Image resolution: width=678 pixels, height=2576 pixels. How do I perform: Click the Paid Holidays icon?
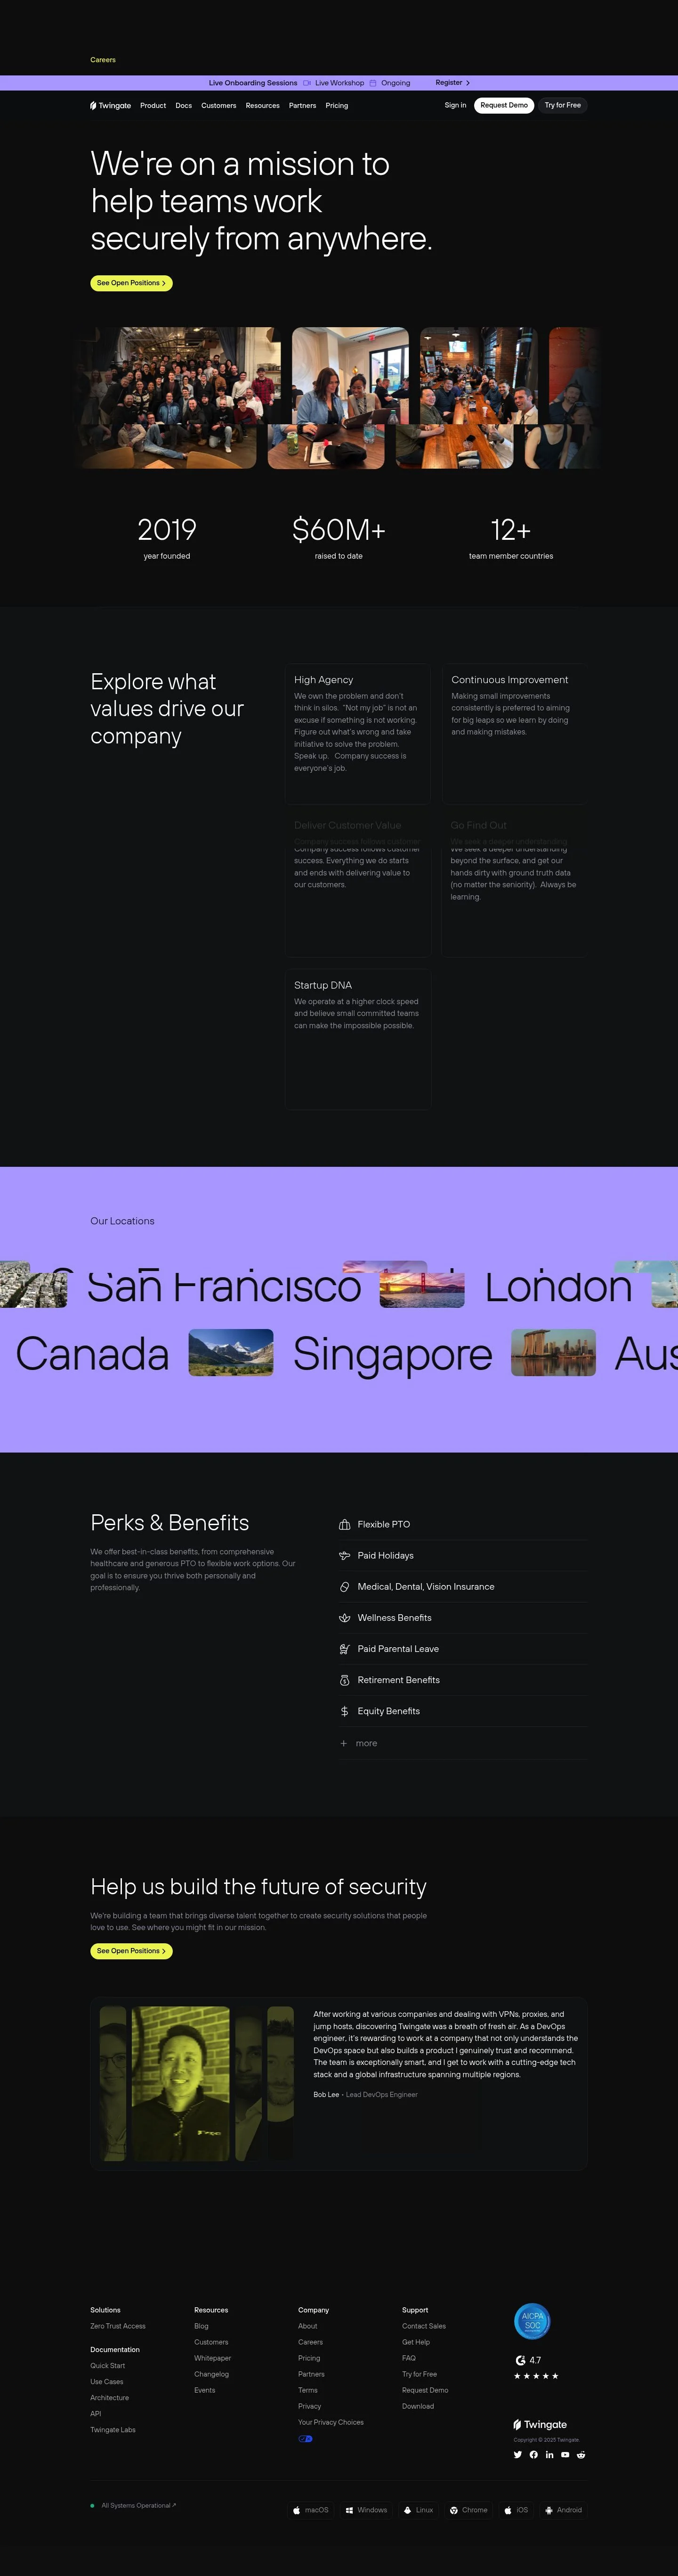(x=345, y=1555)
